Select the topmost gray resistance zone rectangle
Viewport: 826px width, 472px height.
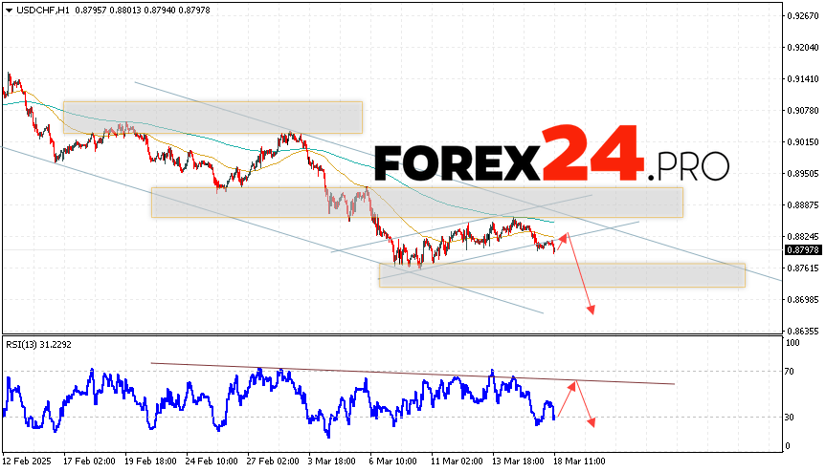[212, 118]
